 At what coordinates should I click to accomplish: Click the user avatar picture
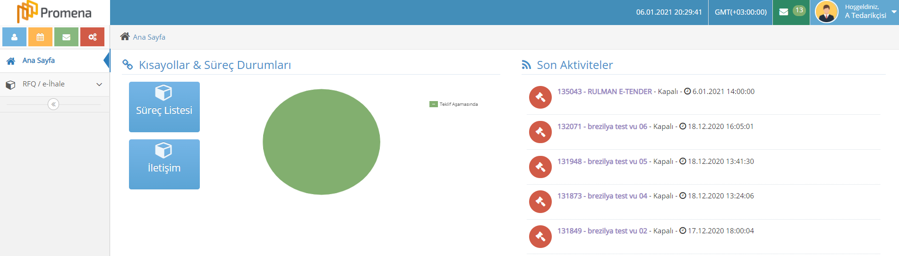click(827, 12)
